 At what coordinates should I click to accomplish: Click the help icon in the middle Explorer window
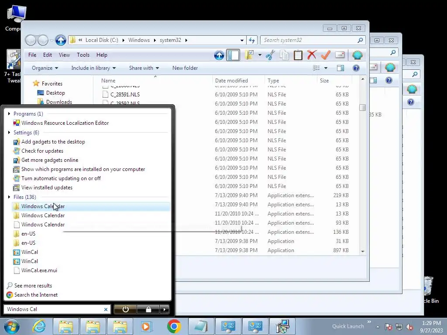click(389, 80)
